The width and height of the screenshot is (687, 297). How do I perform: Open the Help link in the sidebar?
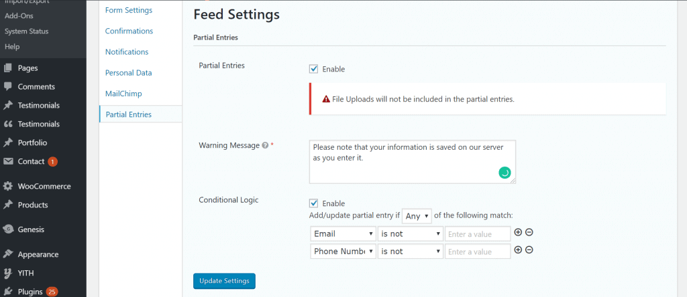point(12,47)
